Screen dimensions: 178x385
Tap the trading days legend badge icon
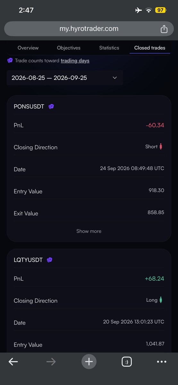10,60
